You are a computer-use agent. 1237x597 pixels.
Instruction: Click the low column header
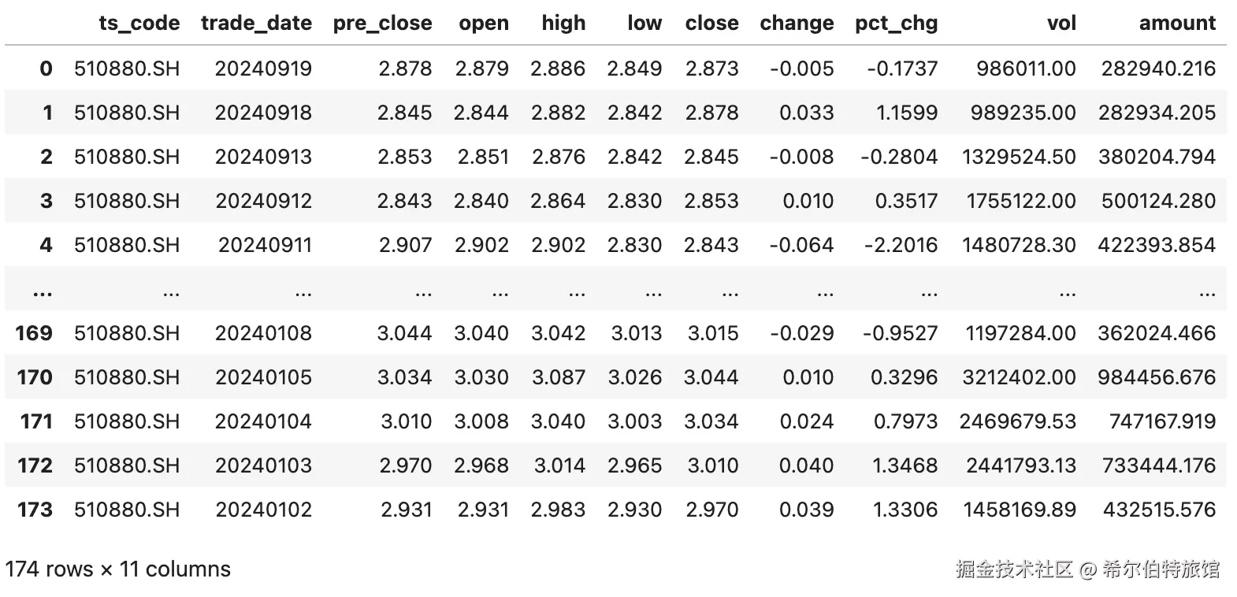645,23
